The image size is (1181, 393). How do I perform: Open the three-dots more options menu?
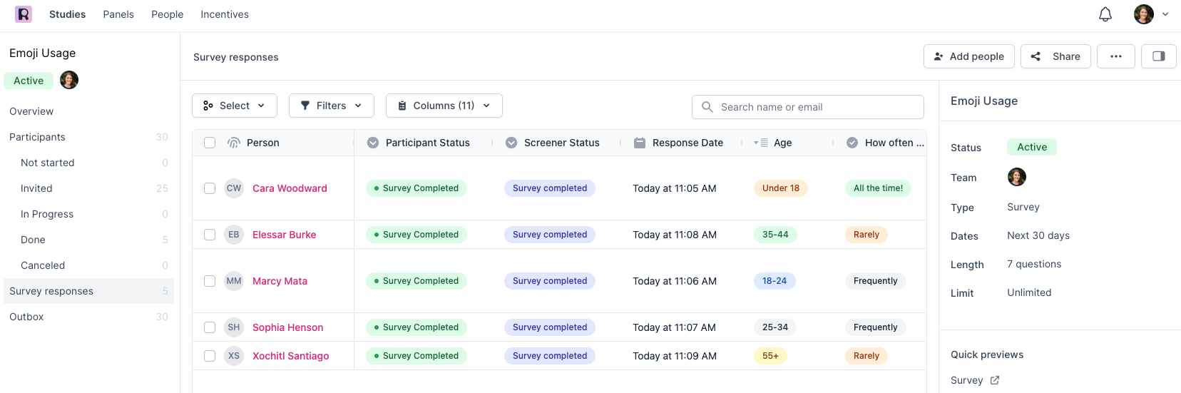point(1115,56)
